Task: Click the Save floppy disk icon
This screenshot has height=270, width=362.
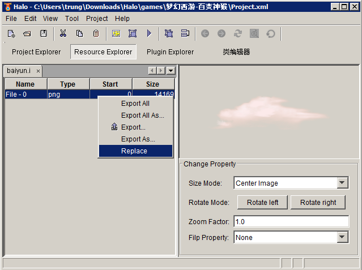Action: coord(44,34)
